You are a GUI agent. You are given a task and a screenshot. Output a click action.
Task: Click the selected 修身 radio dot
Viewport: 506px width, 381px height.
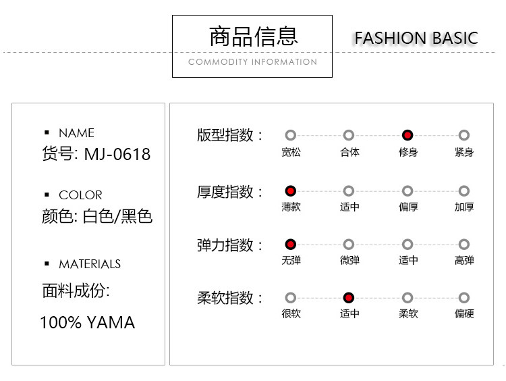[407, 135]
